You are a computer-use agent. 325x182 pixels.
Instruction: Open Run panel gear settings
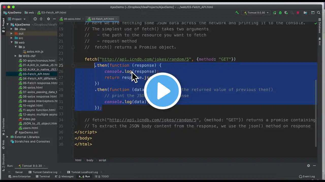[308, 166]
